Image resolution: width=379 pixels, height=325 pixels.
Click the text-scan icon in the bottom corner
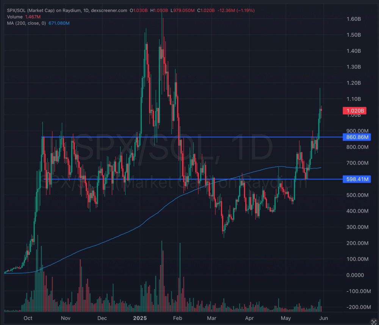click(x=374, y=322)
